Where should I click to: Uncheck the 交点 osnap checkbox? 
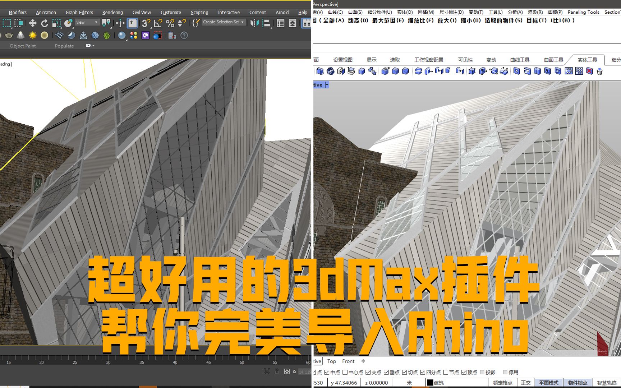[x=368, y=372]
